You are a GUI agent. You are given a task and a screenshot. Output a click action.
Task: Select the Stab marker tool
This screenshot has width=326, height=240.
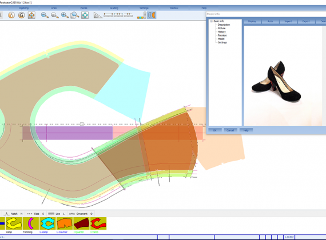pos(35,214)
